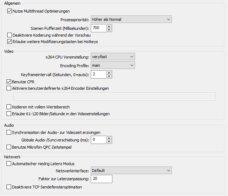Enable Automatischer niedrig Latenz Modus
This screenshot has height=196, width=228.
coord(9,164)
